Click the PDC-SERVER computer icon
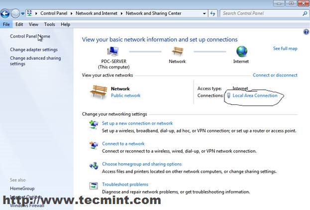Image resolution: width=310 pixels, height=210 pixels. 113,52
